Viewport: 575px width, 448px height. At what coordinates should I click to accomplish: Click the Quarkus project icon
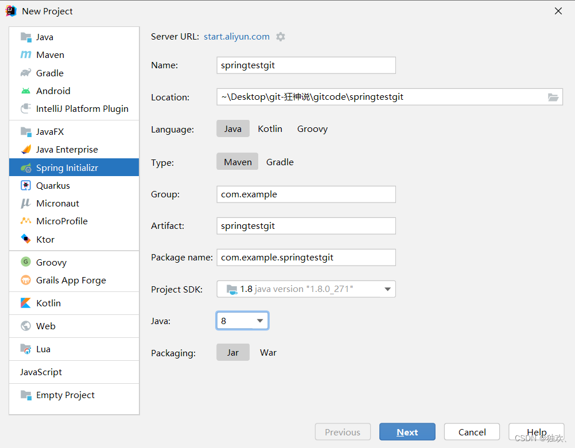click(26, 185)
